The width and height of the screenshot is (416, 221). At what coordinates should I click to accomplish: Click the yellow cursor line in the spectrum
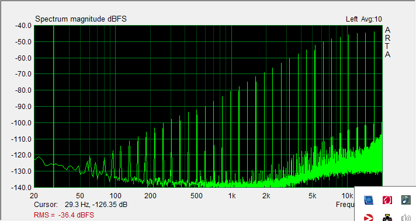54,106
